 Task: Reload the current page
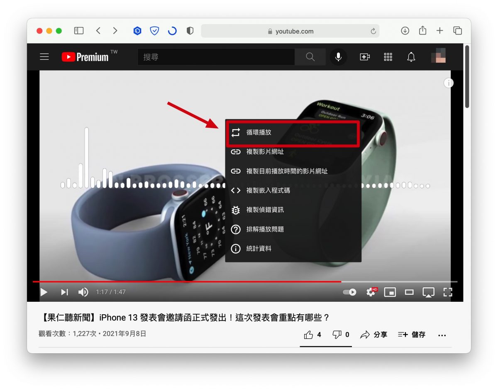[x=373, y=31]
